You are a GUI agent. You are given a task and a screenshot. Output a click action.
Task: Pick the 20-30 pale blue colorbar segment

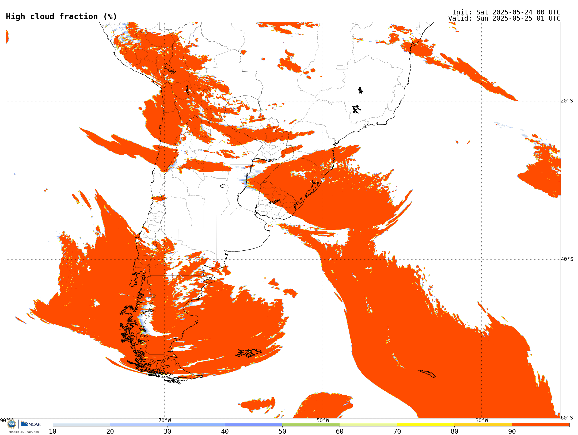[139, 425]
